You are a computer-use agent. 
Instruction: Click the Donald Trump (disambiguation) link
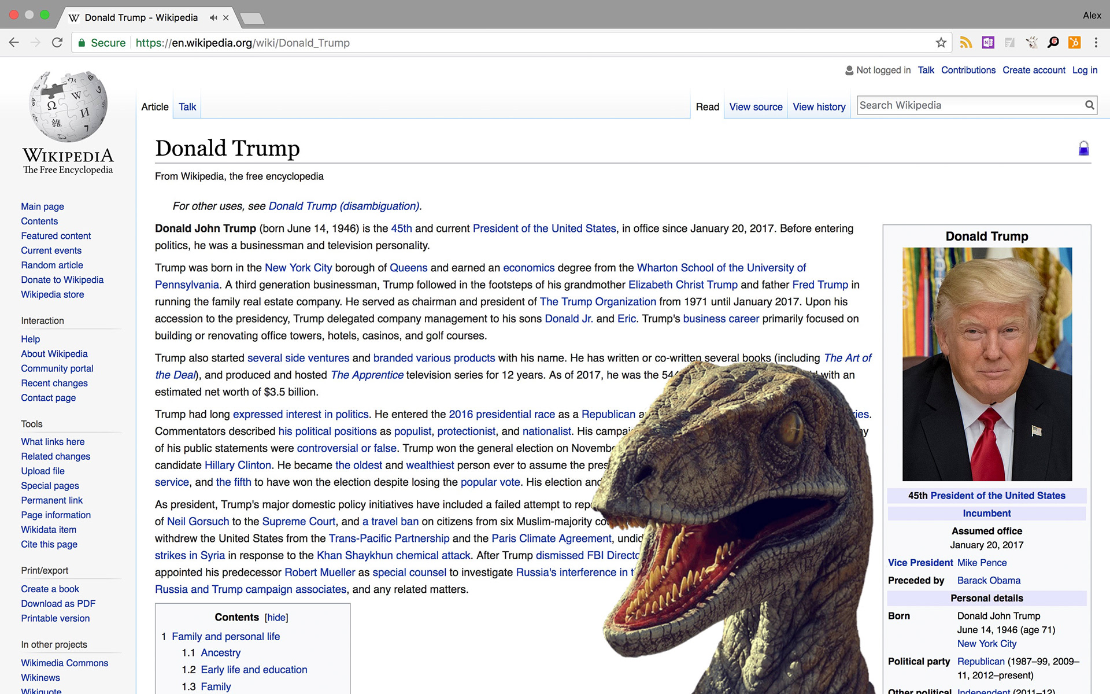coord(344,206)
